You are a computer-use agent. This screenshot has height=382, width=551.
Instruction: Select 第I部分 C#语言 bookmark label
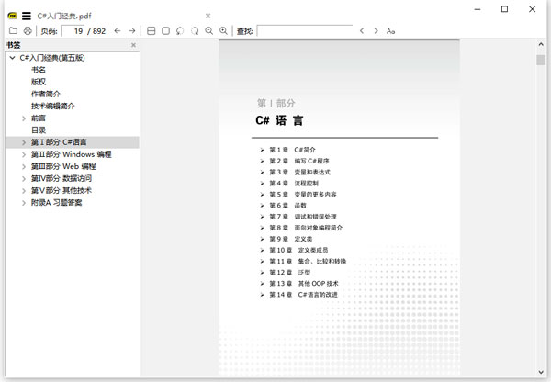[x=59, y=142]
